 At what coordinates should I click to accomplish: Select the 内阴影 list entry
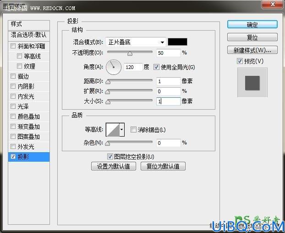29,86
